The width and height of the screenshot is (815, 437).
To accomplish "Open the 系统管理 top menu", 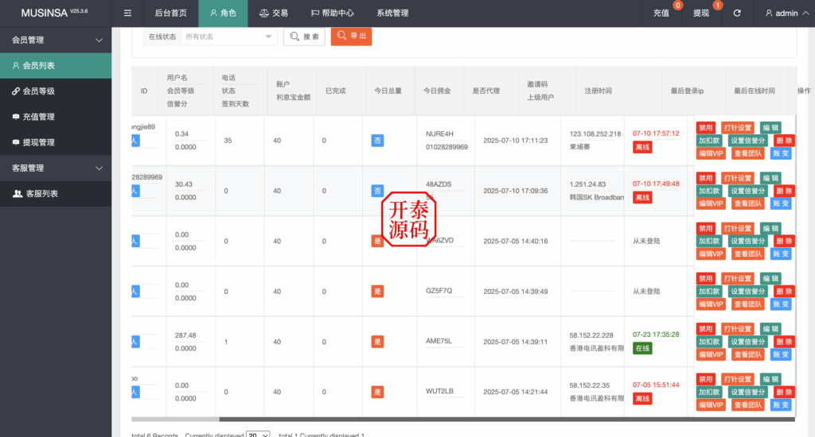I will click(392, 14).
